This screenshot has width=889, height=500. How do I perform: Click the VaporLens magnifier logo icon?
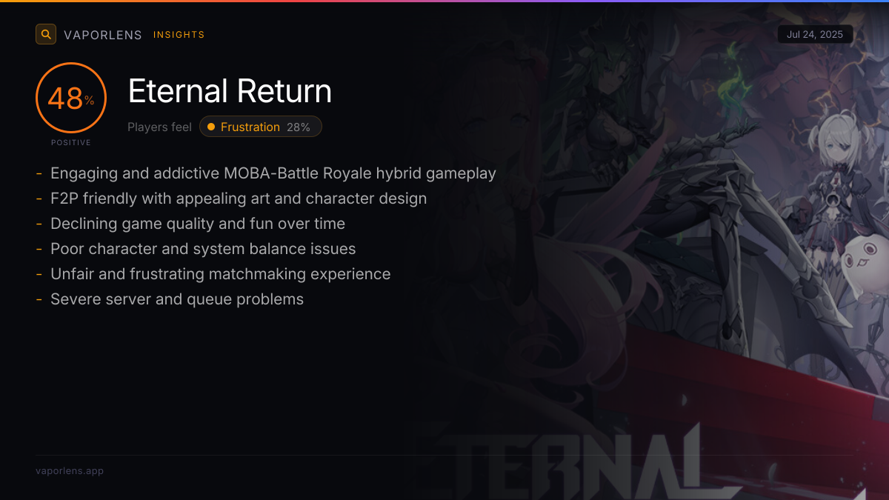[x=46, y=34]
